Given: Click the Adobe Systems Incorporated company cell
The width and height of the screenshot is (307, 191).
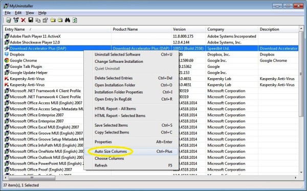Looking at the screenshot, I should pyautogui.click(x=232, y=36).
